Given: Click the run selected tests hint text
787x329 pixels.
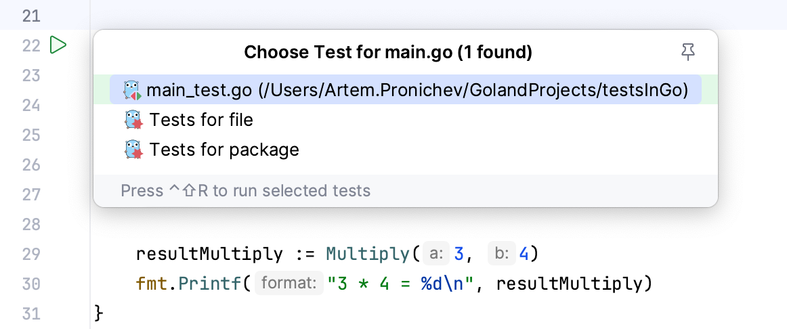Looking at the screenshot, I should [245, 191].
